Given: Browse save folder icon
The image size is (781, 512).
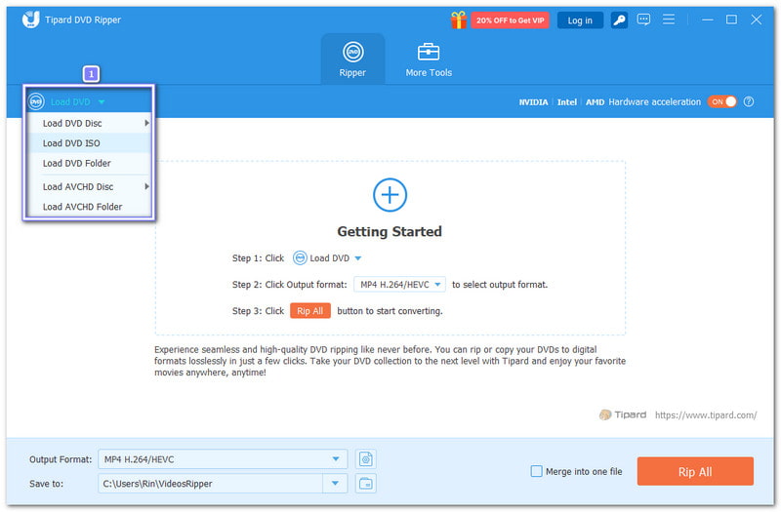Looking at the screenshot, I should point(366,483).
